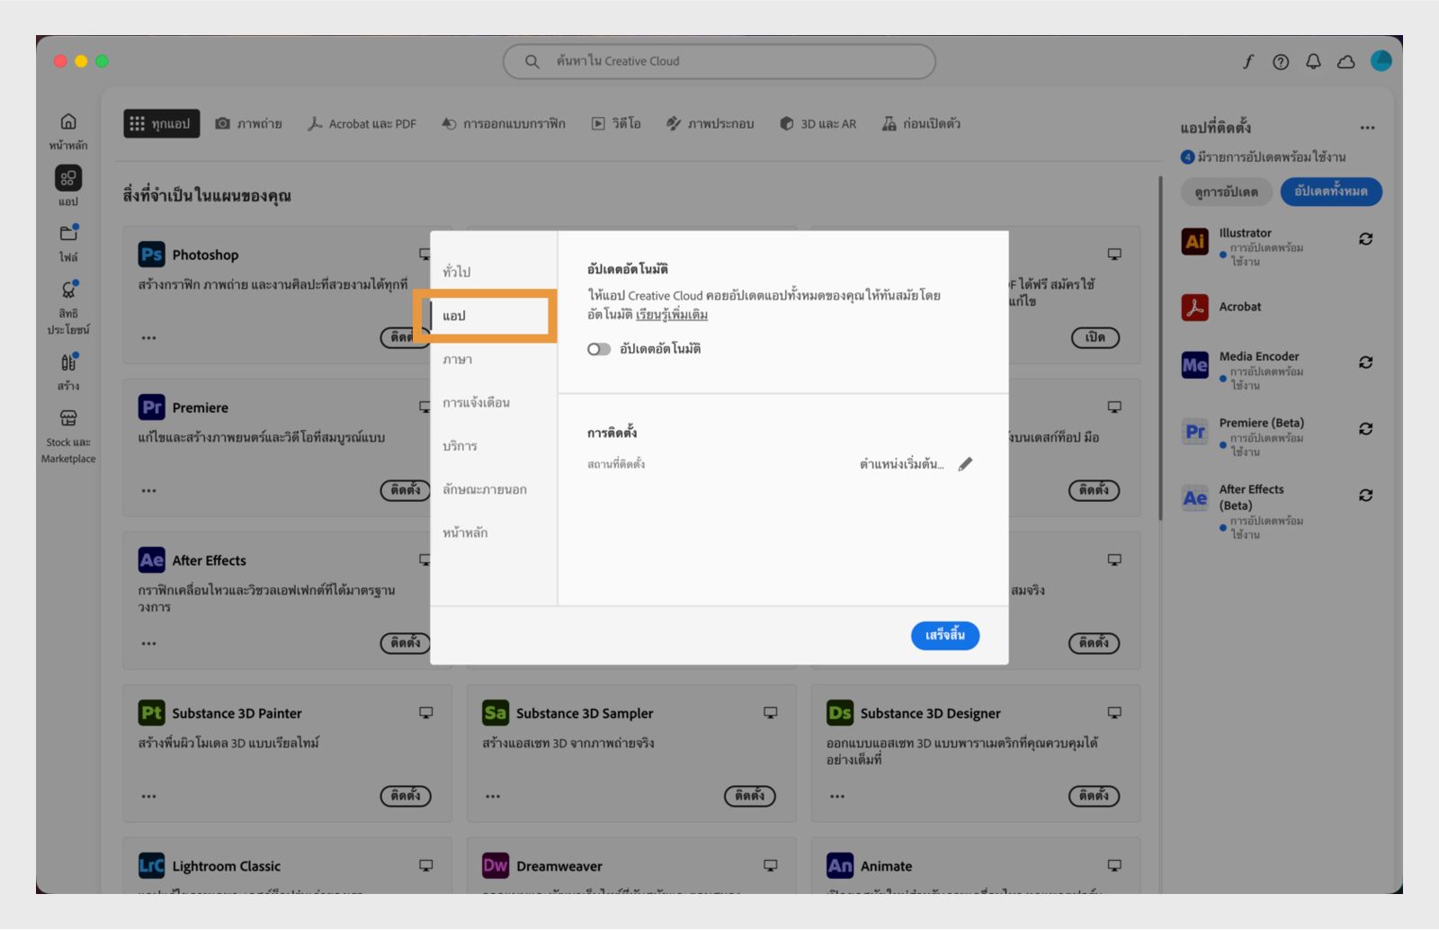Viewport: 1439px width, 930px height.
Task: Click the blue เสร็จสิ้น (Done) button
Action: click(x=945, y=636)
